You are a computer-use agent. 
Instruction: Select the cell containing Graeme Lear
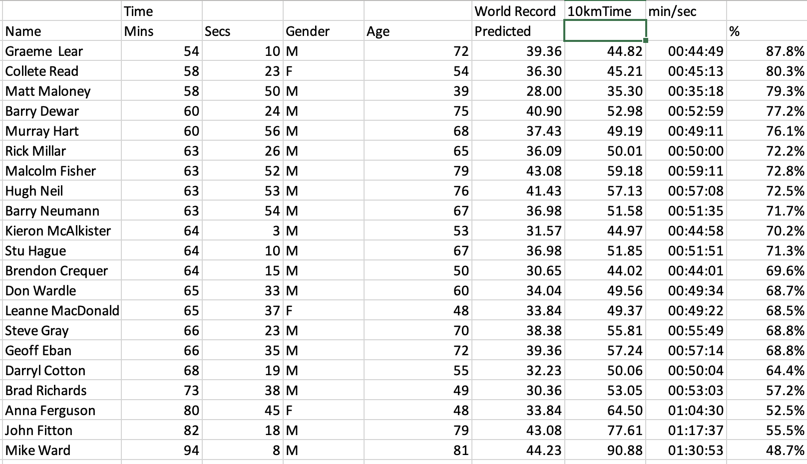tap(62, 51)
